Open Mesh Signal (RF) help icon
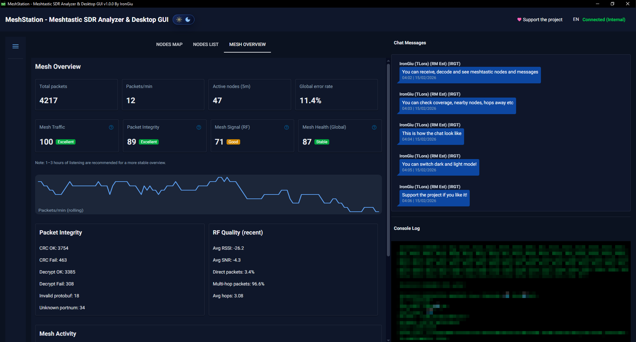Image resolution: width=636 pixels, height=342 pixels. (287, 127)
